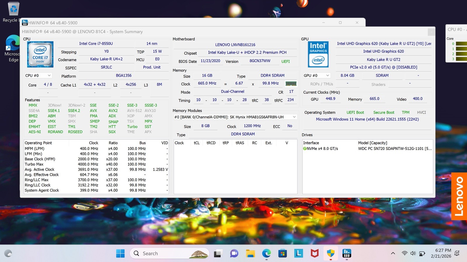Click the System Agent Clock row
The height and width of the screenshot is (262, 467).
tap(96, 190)
